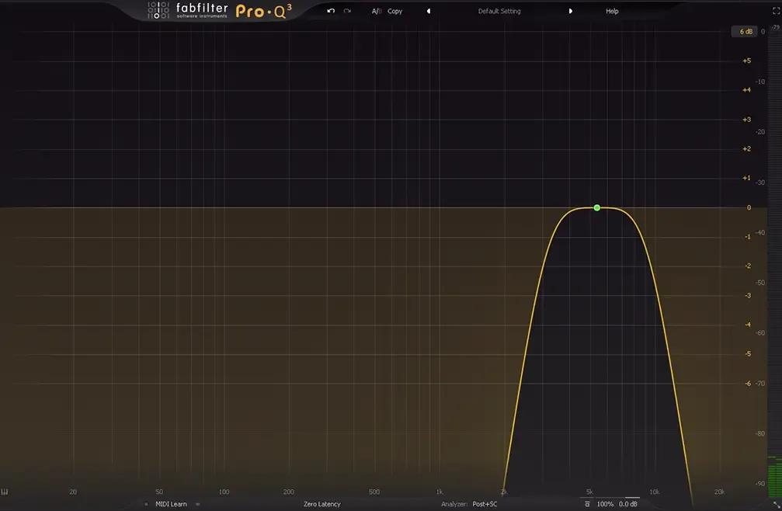Toggle the A/B state switch

click(x=377, y=11)
